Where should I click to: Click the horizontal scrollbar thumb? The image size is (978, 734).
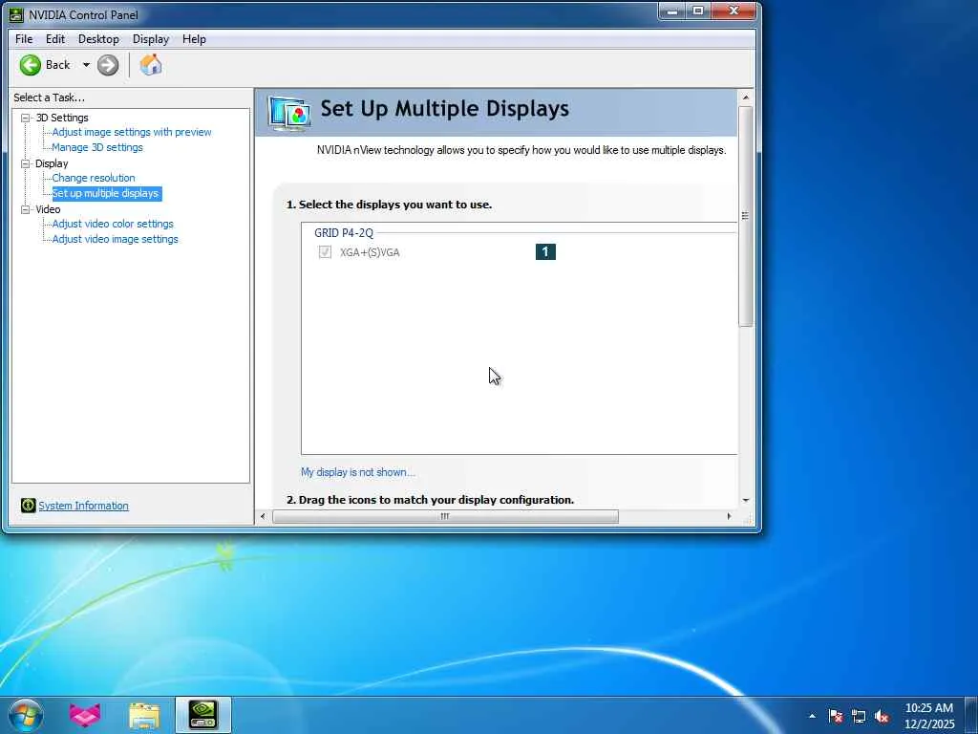coord(445,516)
